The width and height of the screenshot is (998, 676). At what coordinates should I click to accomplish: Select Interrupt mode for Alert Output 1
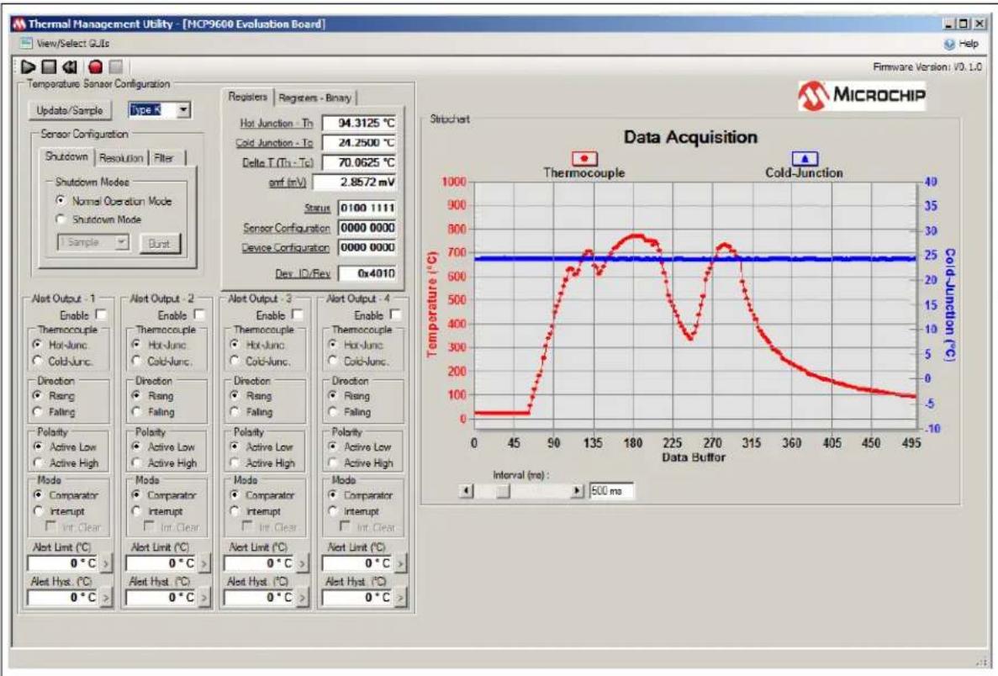click(38, 511)
